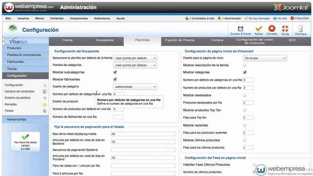The image size is (313, 176).
Task: Click the Número de fabricantes en una fila field
Action: point(118,117)
